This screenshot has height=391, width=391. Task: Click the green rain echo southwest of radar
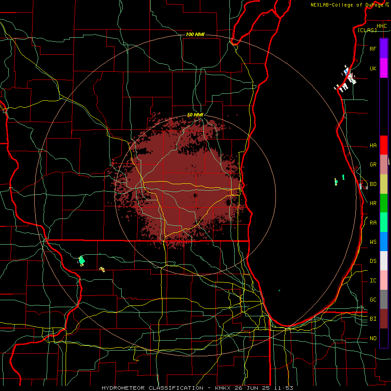81,261
